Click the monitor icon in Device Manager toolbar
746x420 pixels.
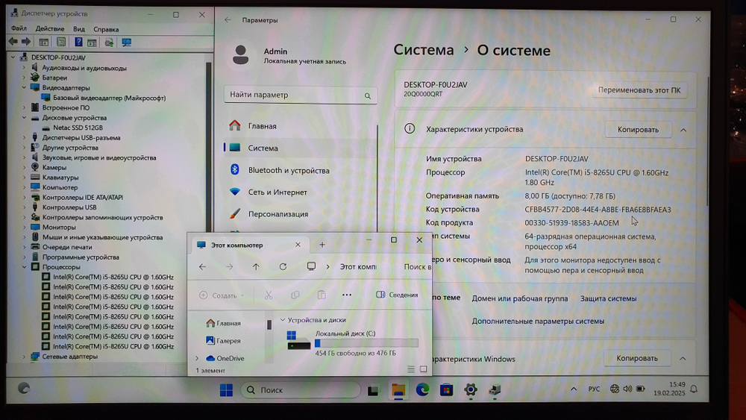tap(126, 43)
